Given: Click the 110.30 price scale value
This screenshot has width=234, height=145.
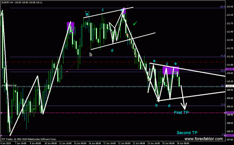Looking at the screenshot, I should pos(230,81).
